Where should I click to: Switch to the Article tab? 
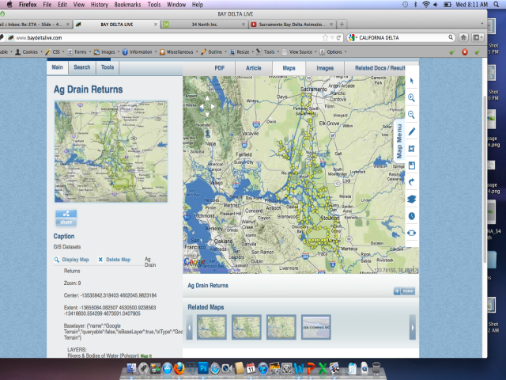[254, 68]
